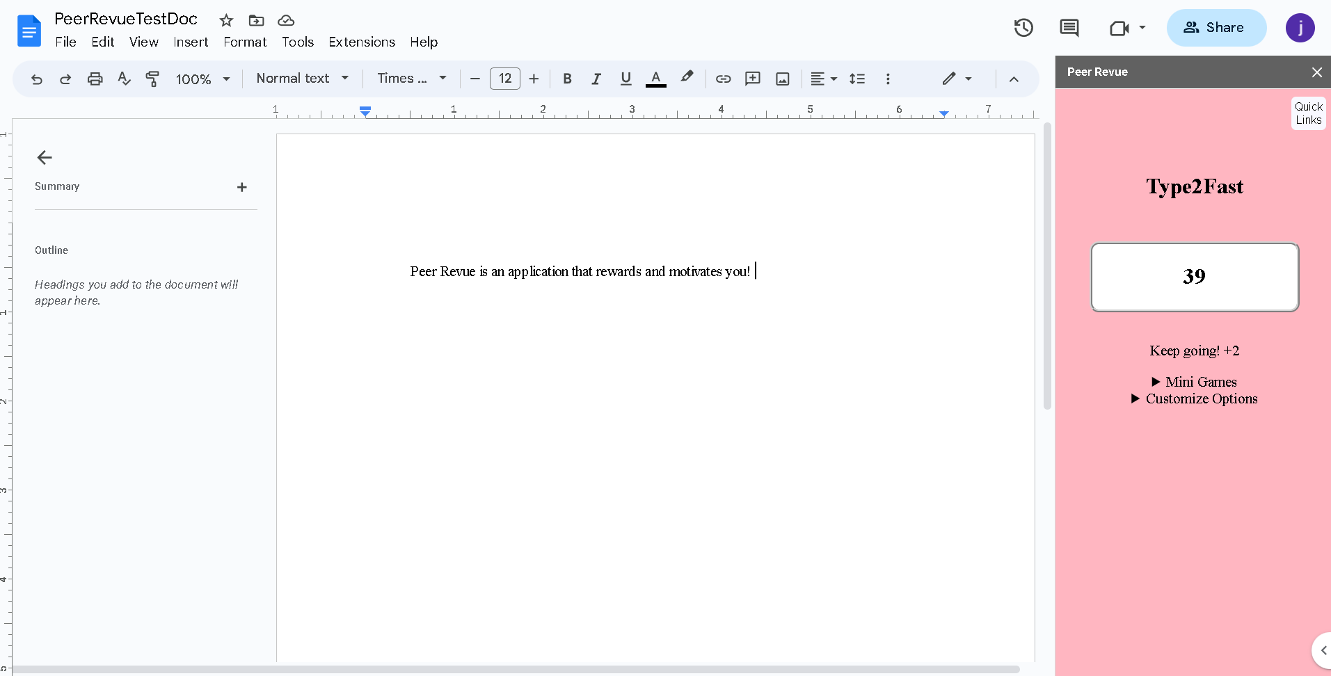Click the Insert image icon
The width and height of the screenshot is (1331, 676).
(x=782, y=79)
